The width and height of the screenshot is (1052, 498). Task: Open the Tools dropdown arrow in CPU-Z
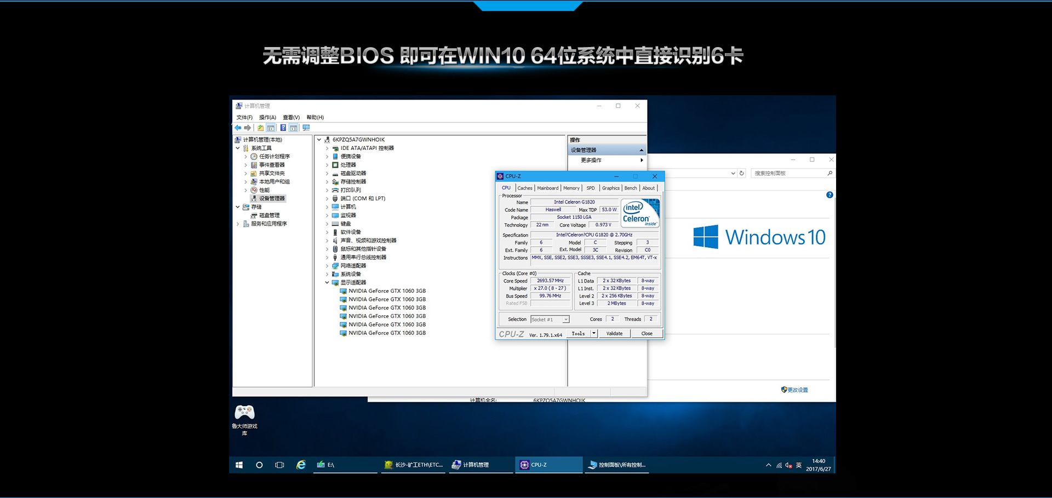[x=593, y=333]
